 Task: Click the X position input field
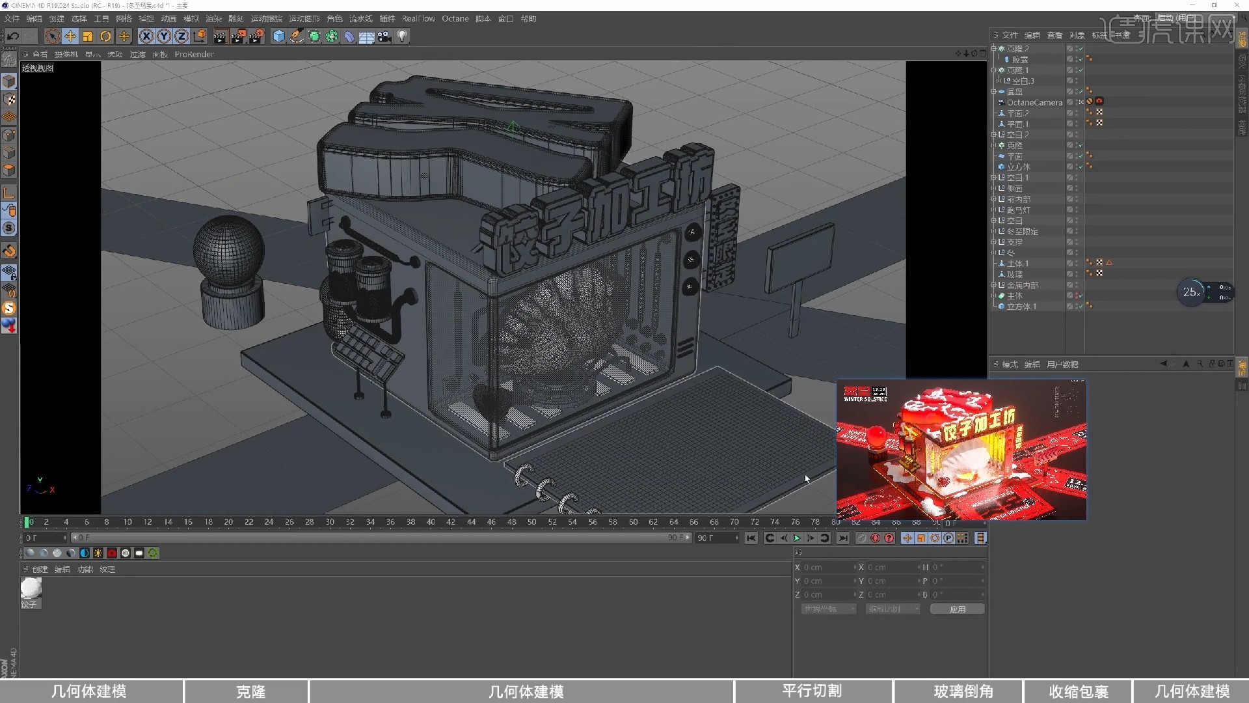(x=829, y=568)
